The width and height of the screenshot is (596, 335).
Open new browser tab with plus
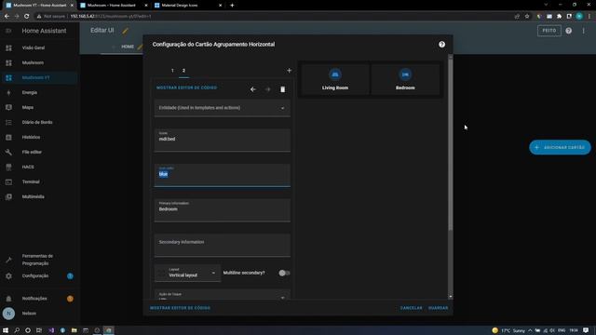[x=232, y=6]
